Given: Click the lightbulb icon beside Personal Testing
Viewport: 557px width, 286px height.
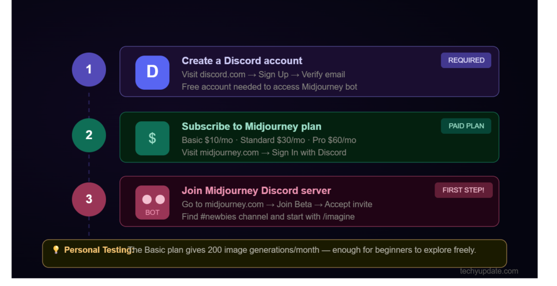Looking at the screenshot, I should 56,250.
